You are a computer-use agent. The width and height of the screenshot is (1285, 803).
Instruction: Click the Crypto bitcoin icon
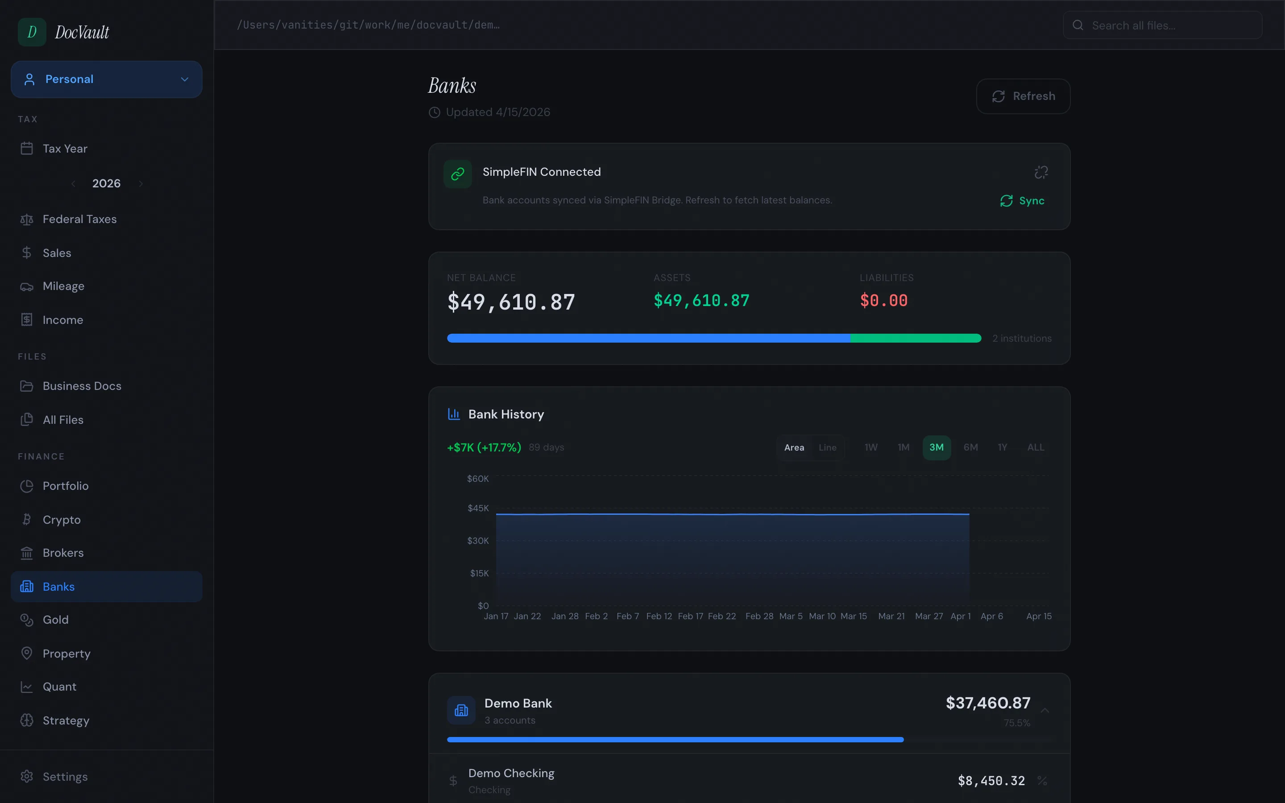[x=27, y=519]
